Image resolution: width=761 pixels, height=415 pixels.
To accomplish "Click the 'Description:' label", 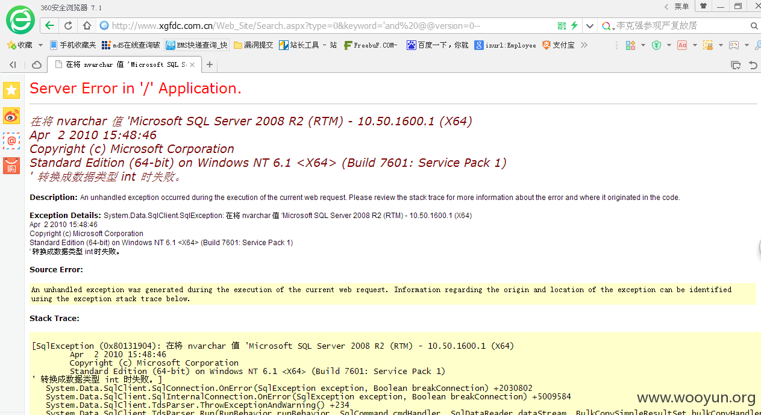I will 54,198.
